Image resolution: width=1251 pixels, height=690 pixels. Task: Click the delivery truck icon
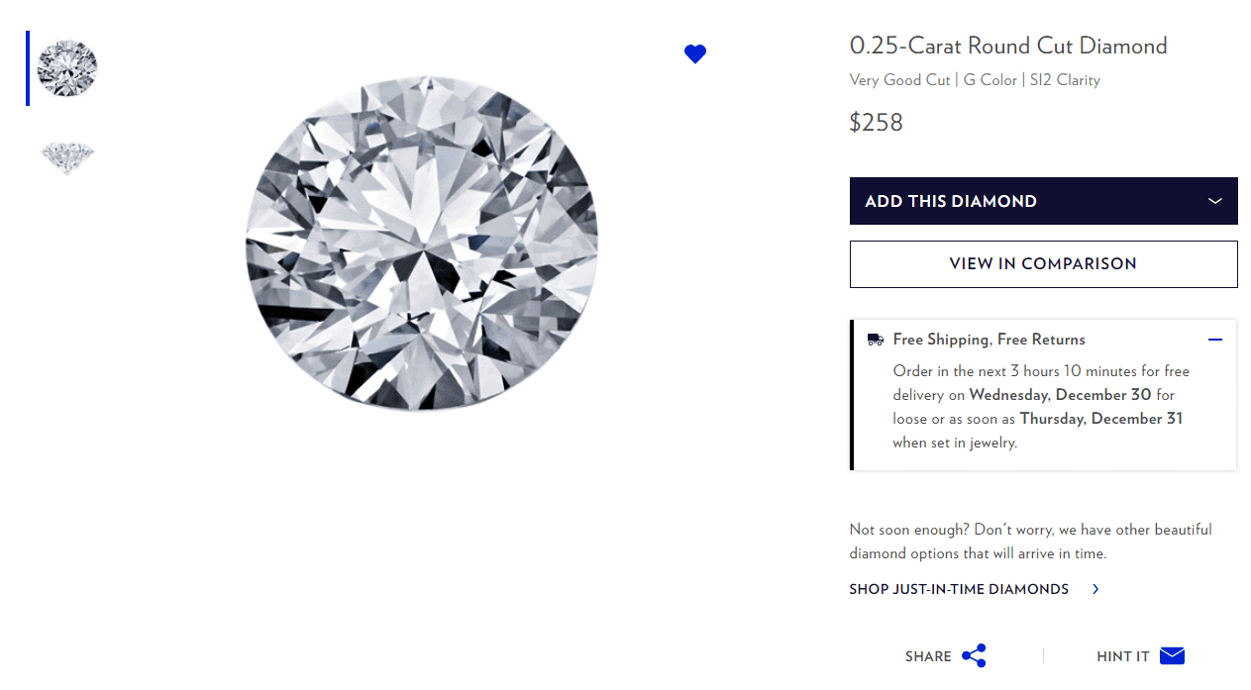(875, 340)
